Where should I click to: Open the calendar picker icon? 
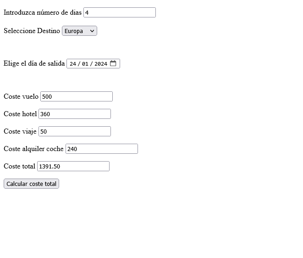(113, 63)
